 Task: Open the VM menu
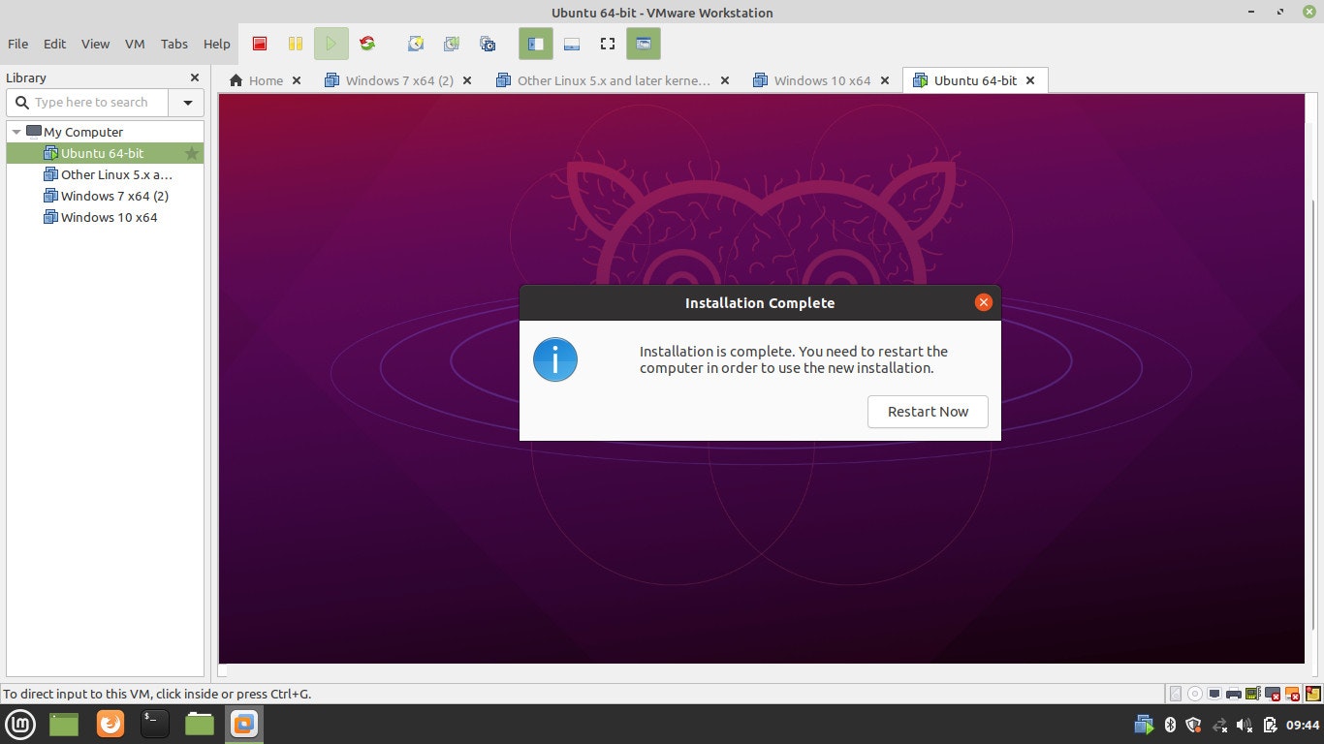click(x=135, y=44)
